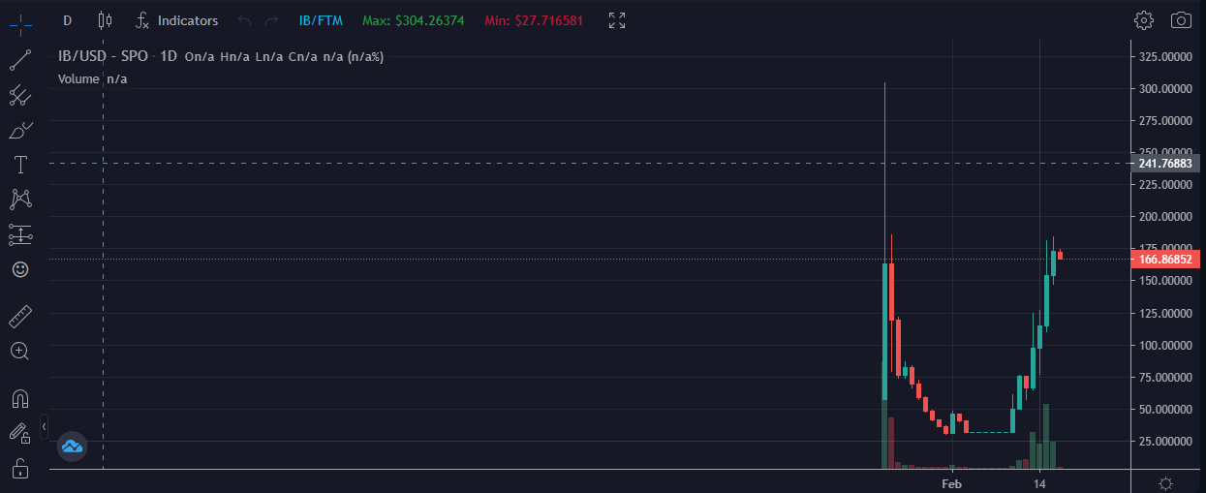The width and height of the screenshot is (1206, 493).
Task: Click the 300.00000 price scale label
Action: [x=1163, y=88]
